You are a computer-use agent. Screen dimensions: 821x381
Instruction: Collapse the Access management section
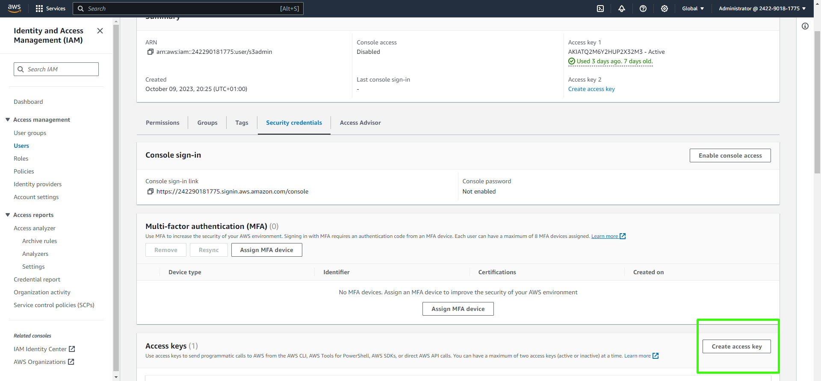[x=8, y=120]
